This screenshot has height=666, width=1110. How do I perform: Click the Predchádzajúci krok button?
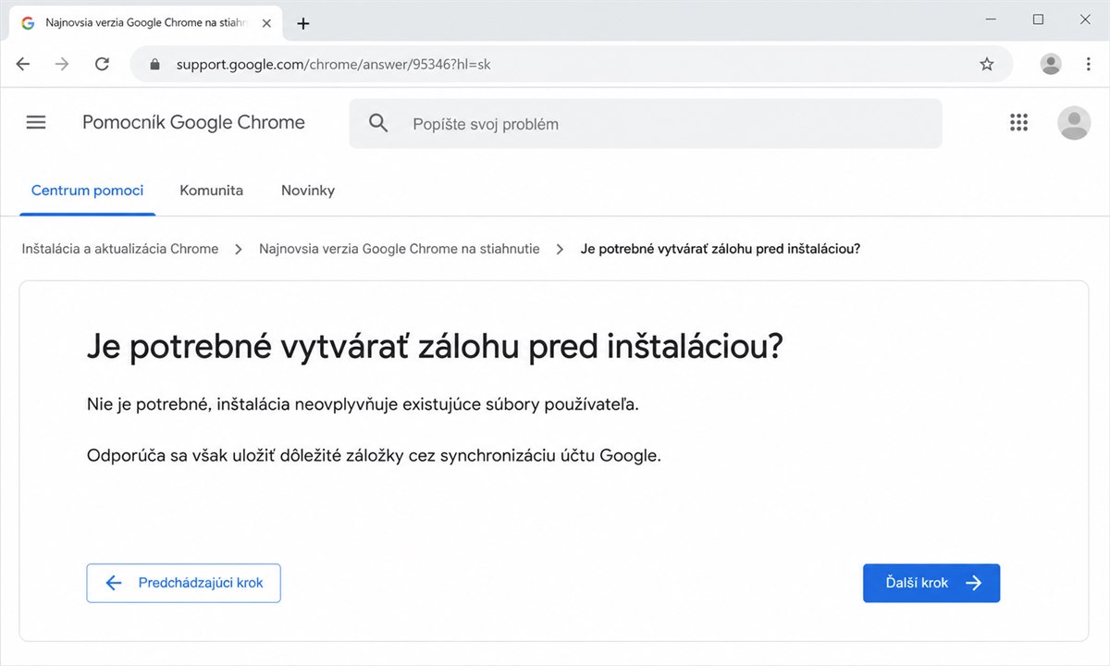point(183,583)
